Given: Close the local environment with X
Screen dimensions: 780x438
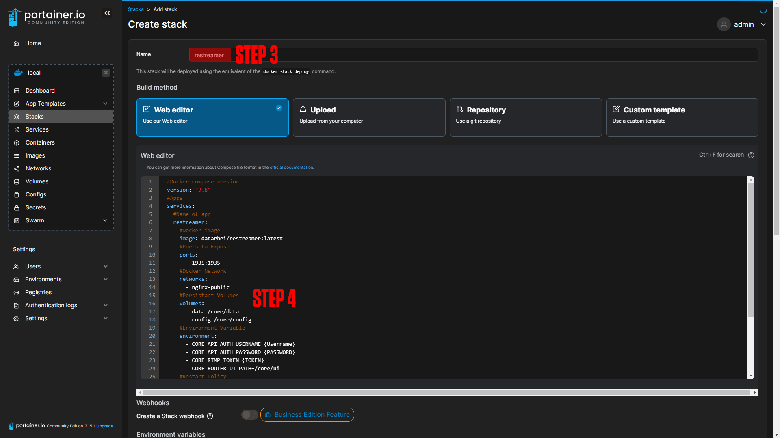Looking at the screenshot, I should (x=106, y=73).
